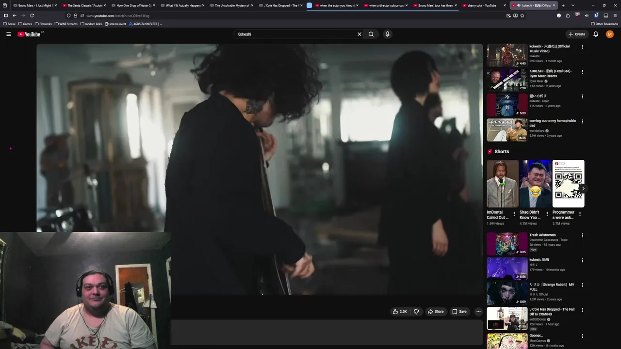Open ASUS ZenWiFi ET8 bookmark

click(146, 24)
